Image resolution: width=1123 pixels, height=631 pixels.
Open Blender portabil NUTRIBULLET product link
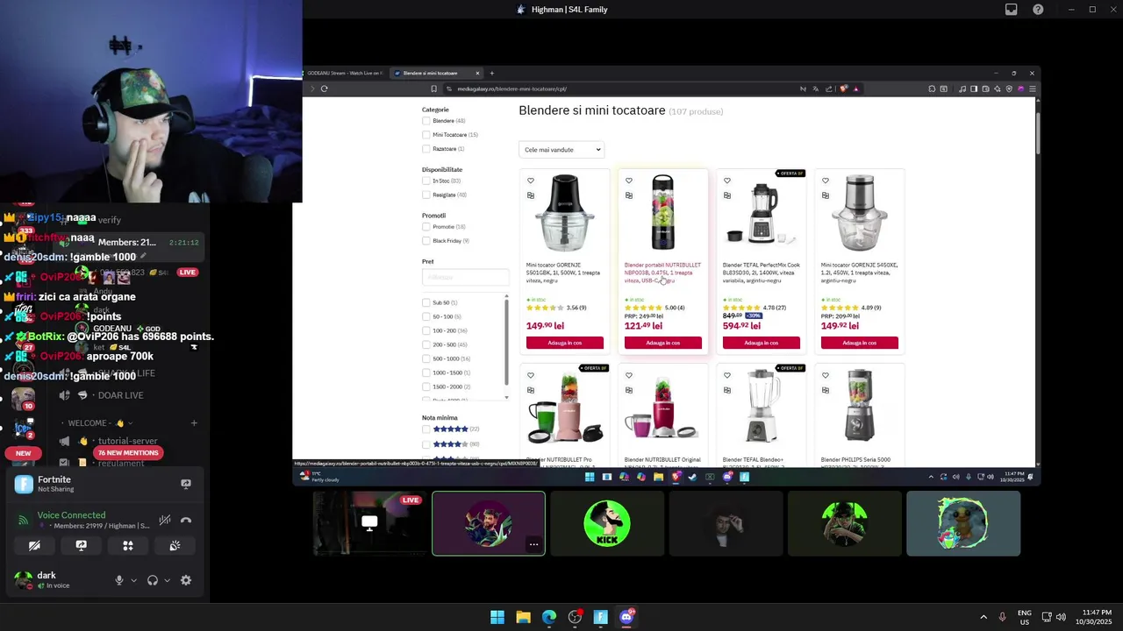coord(662,273)
